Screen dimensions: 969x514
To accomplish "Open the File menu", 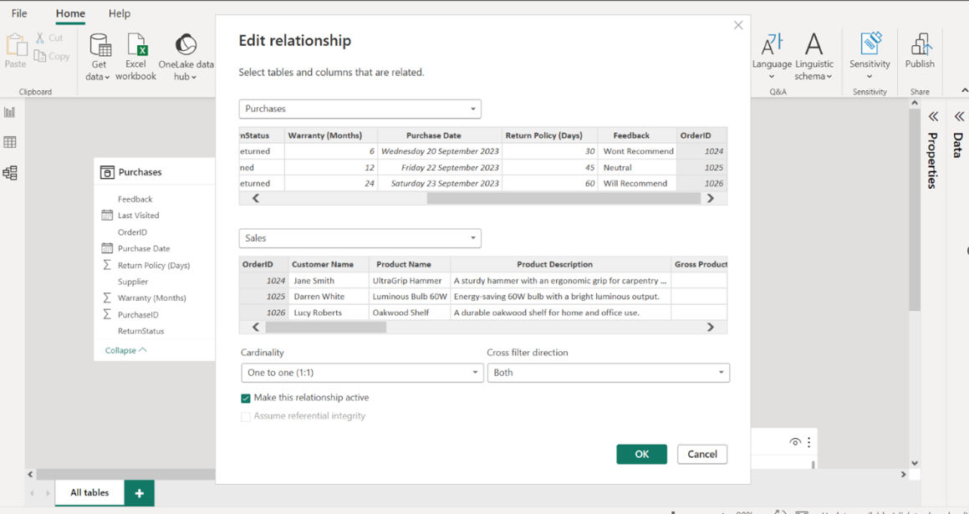I will 19,13.
